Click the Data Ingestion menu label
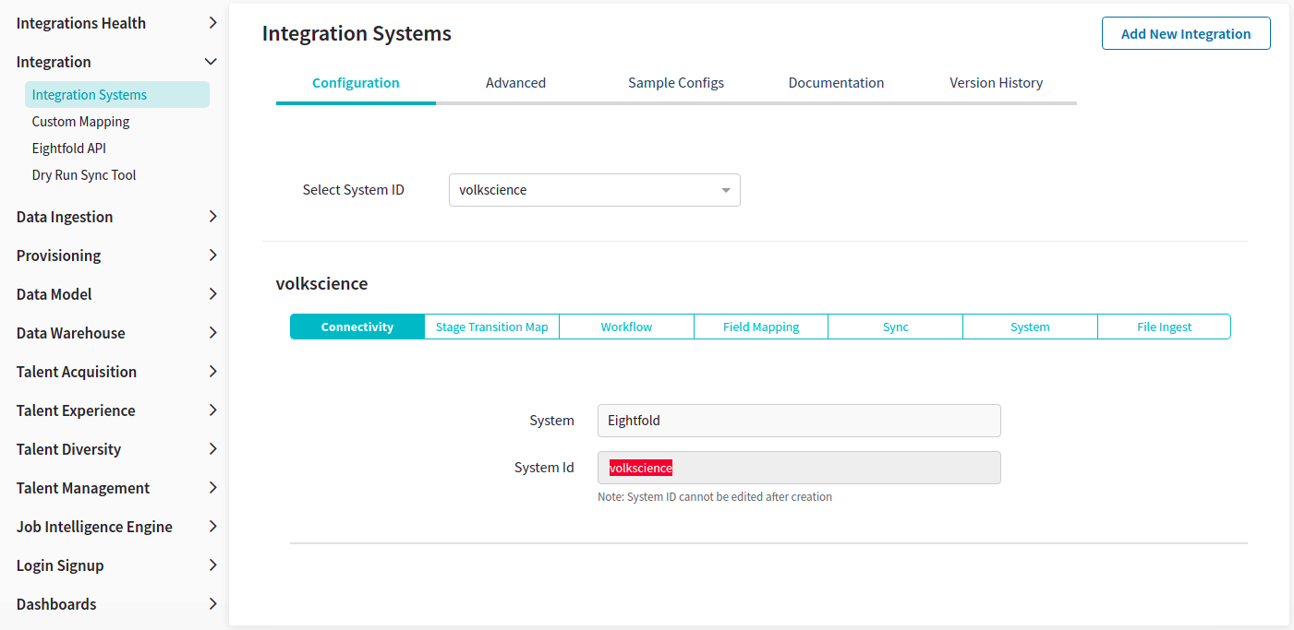Screen dimensions: 1294x630 coord(65,217)
